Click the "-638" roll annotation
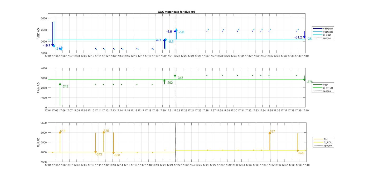 click(117, 155)
